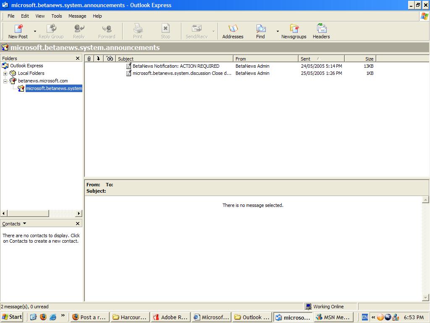
Task: Switch to the Harcour... folder taskbar window
Action: tap(130, 317)
